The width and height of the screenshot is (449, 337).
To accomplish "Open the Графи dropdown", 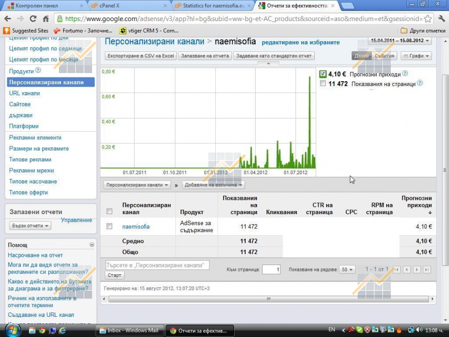I will click(x=416, y=56).
